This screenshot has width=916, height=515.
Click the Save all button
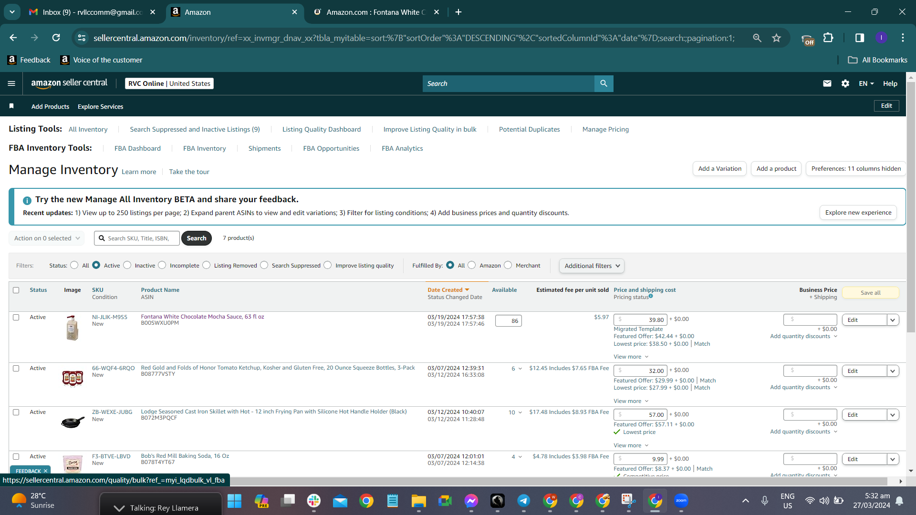click(871, 293)
